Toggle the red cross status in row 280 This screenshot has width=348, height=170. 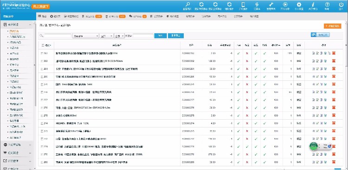click(x=247, y=77)
